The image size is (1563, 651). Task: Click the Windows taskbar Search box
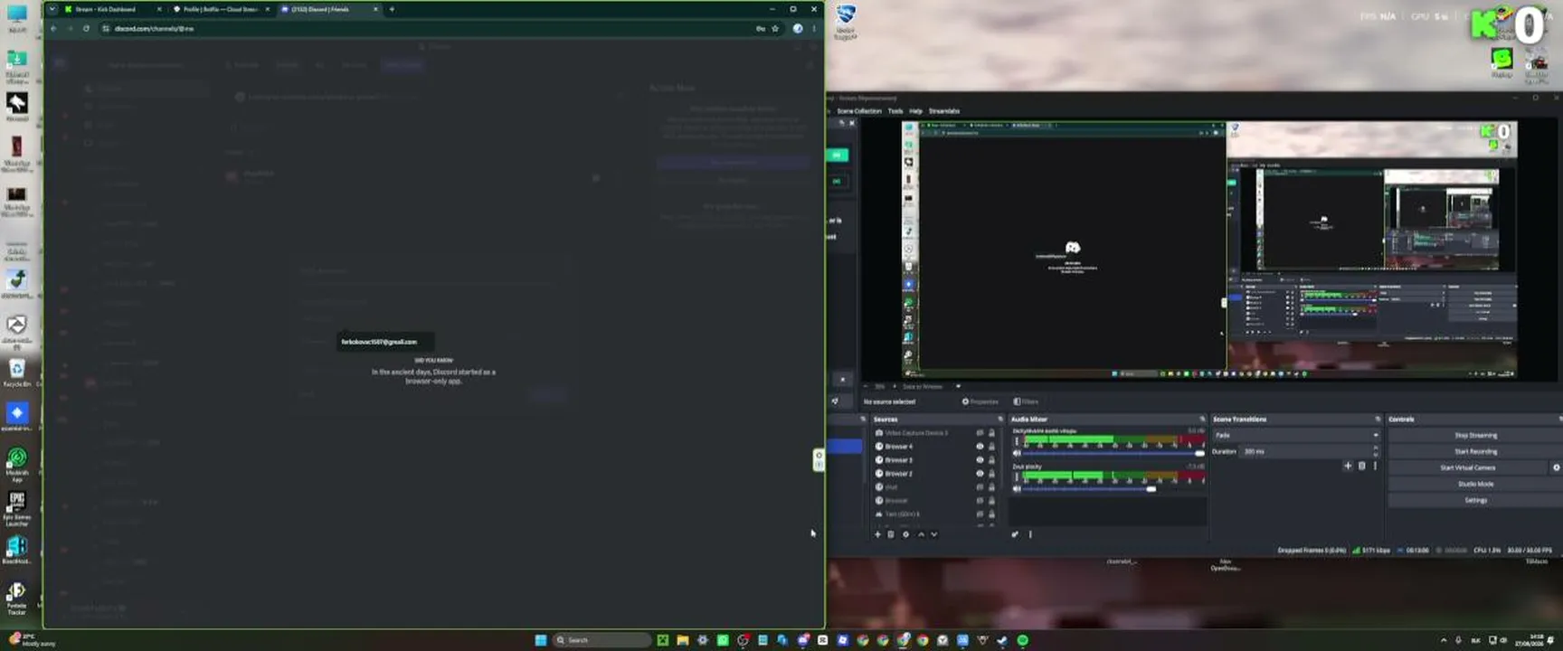pyautogui.click(x=602, y=640)
